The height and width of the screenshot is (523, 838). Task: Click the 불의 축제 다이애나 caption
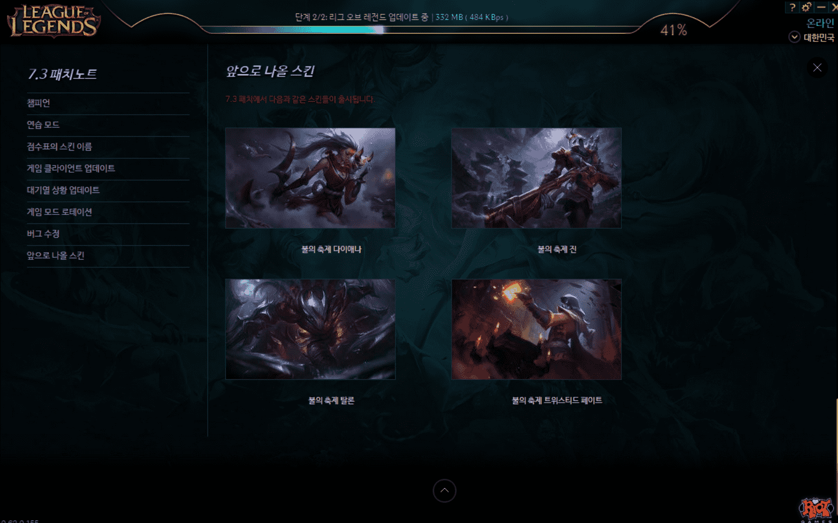pyautogui.click(x=331, y=249)
